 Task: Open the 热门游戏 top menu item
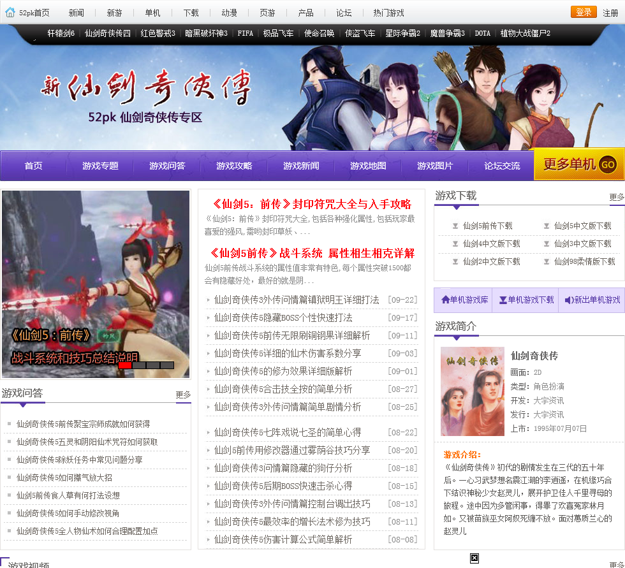pos(388,13)
